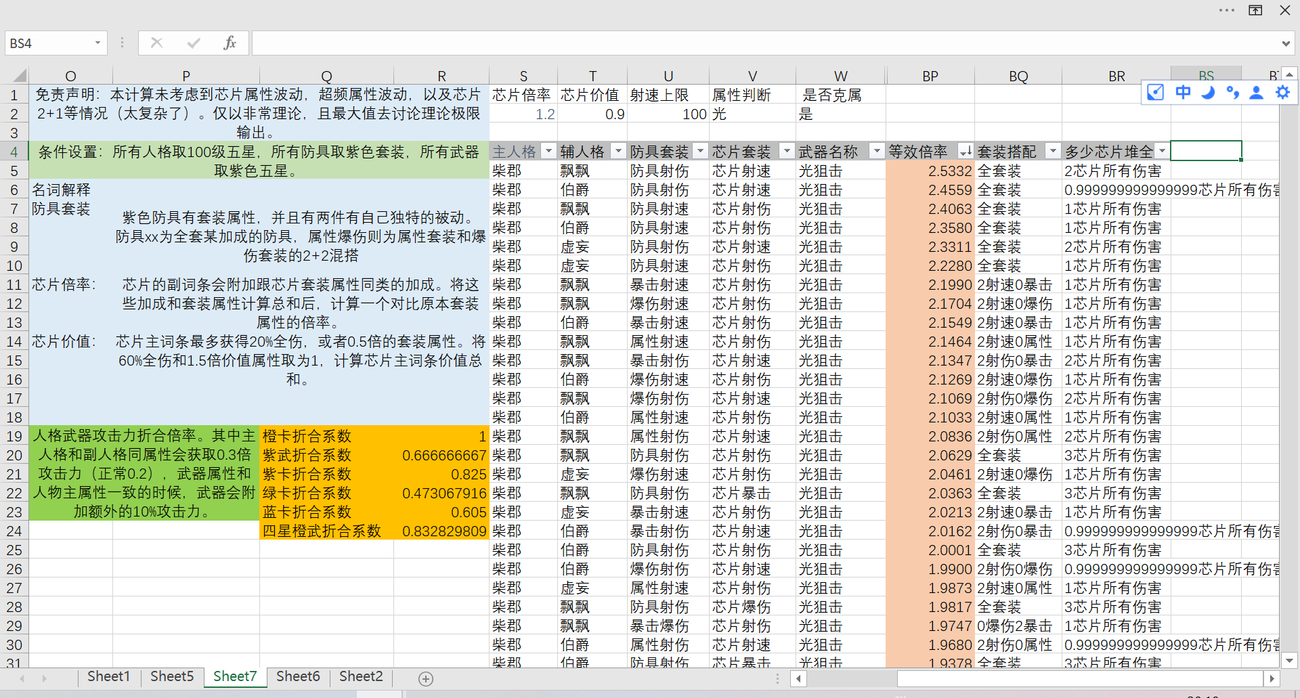Click inside the Name Box field
The width and height of the screenshot is (1300, 698).
coord(49,43)
